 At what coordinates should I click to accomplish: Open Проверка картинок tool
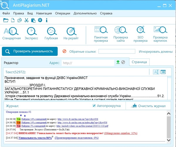pyautogui.click(x=160, y=34)
